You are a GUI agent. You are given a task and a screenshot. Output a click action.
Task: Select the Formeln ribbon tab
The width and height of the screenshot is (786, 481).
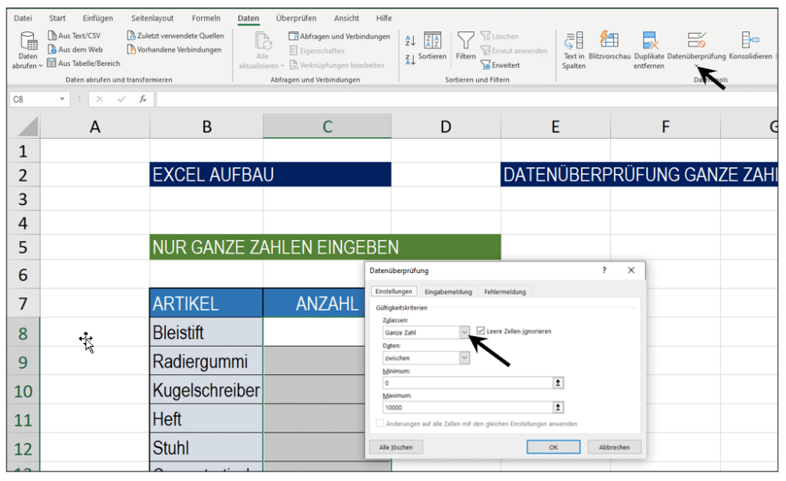point(206,18)
